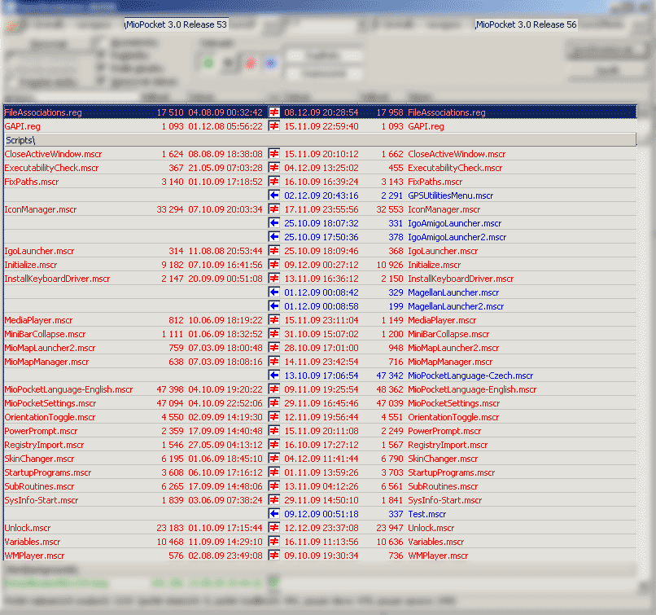Screen dimensions: 656x615
Task: Click the copy-left arrow for MioPocketLanguage-Czech.mscr
Action: 274,376
